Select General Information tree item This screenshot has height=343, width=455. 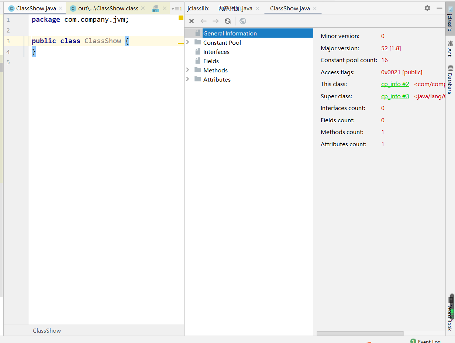(x=230, y=33)
